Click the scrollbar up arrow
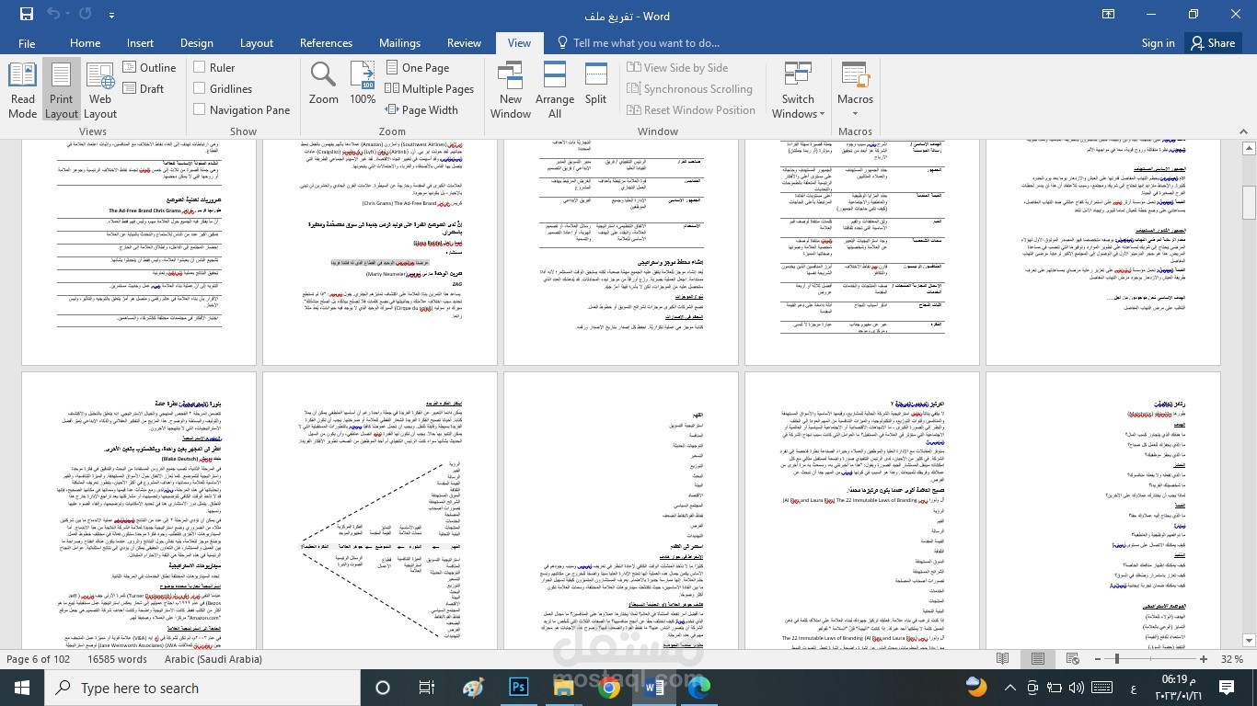Screen dimensions: 1257x706 (x=1249, y=147)
